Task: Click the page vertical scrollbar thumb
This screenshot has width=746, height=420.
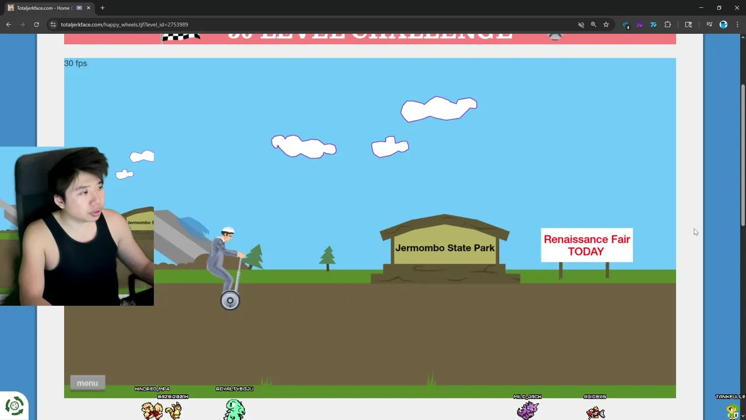Action: [743, 156]
